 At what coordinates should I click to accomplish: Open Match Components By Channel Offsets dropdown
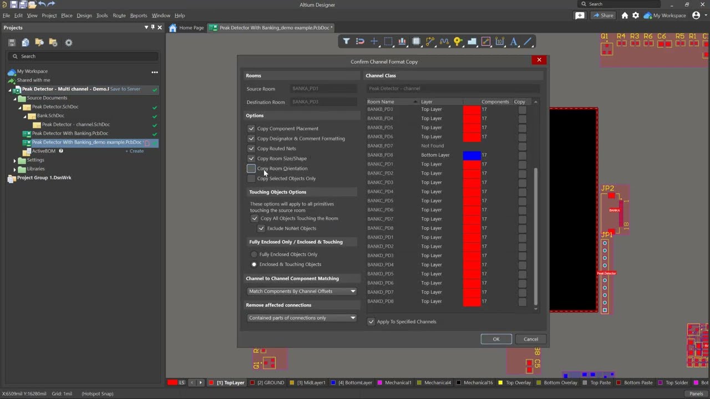[302, 291]
